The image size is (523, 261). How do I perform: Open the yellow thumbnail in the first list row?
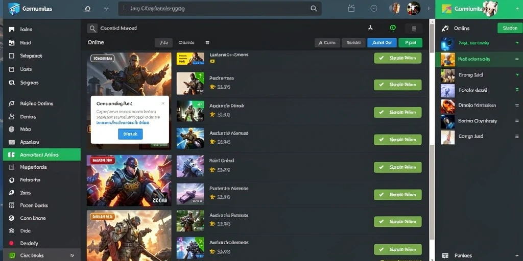[190, 58]
